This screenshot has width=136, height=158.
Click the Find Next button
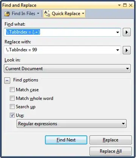click(x=66, y=140)
